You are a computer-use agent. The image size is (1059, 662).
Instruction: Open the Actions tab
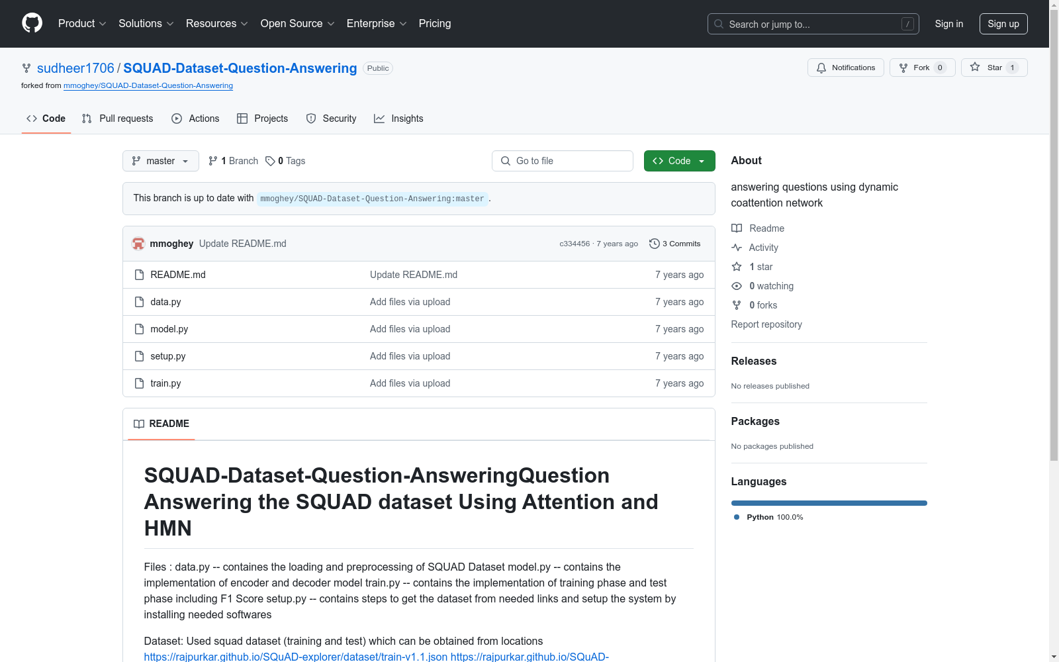(195, 118)
